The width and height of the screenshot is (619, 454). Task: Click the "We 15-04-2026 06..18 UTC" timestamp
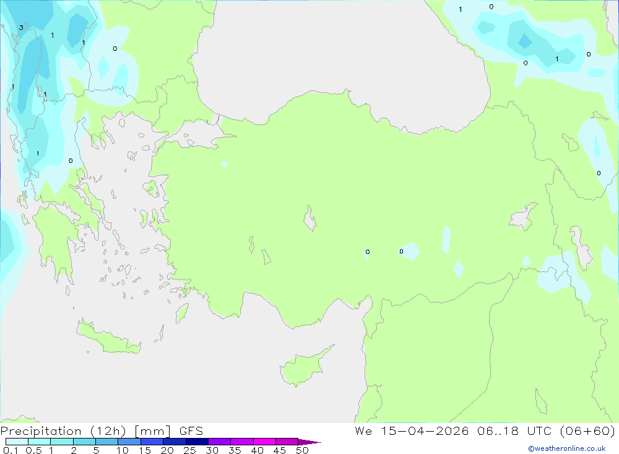click(x=453, y=430)
